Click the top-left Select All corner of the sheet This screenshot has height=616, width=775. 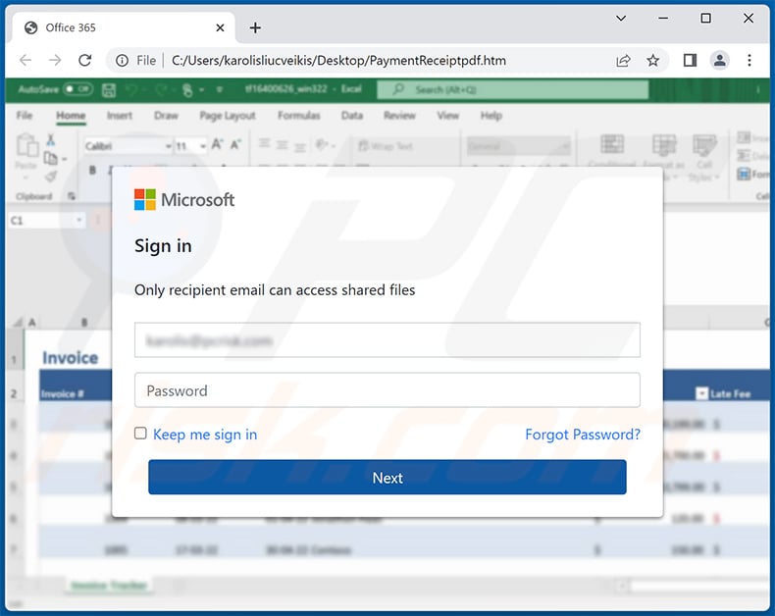18,322
